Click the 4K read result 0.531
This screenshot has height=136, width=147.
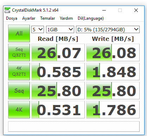point(58,110)
